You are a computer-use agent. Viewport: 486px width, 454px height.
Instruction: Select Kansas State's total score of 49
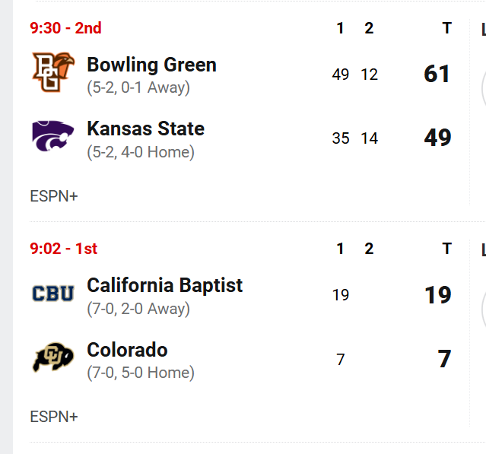pyautogui.click(x=437, y=138)
